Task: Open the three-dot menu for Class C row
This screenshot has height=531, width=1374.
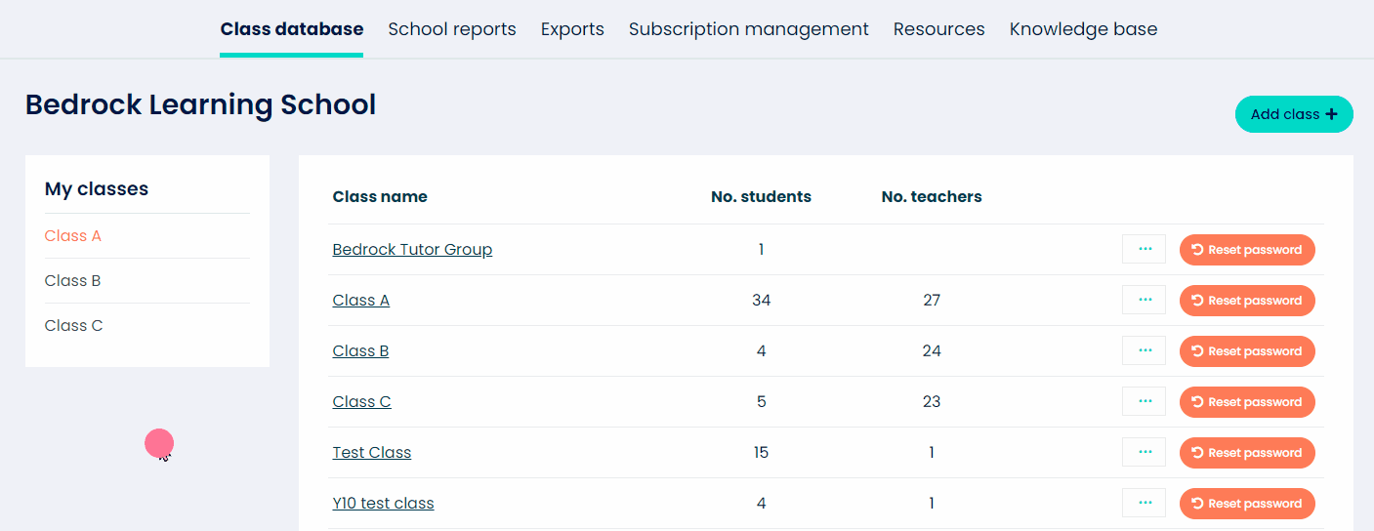Action: pos(1144,402)
